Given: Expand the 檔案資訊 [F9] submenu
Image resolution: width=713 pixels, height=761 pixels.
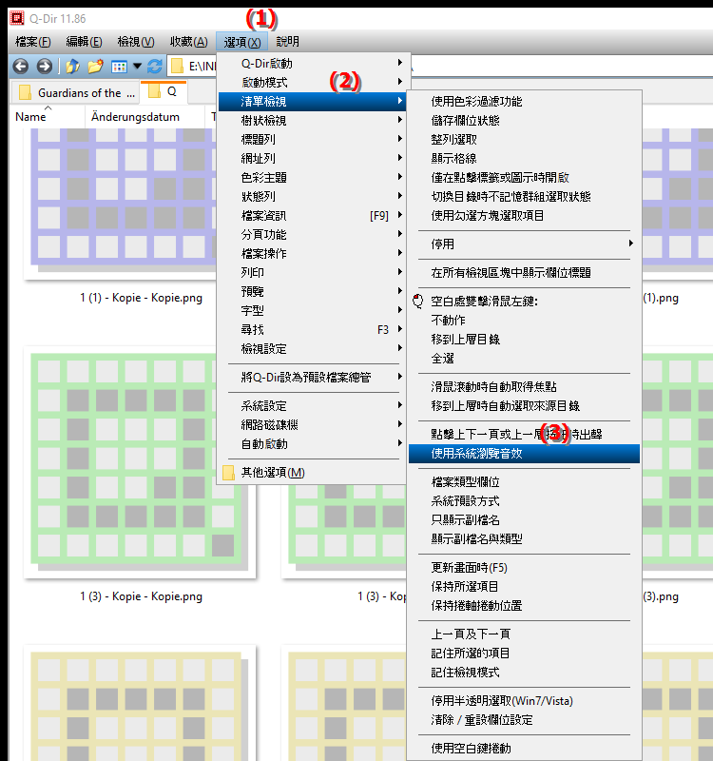Looking at the screenshot, I should tap(312, 215).
